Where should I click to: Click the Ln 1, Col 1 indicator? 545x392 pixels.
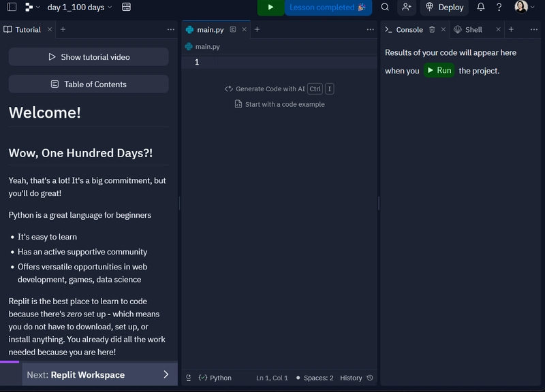click(272, 378)
